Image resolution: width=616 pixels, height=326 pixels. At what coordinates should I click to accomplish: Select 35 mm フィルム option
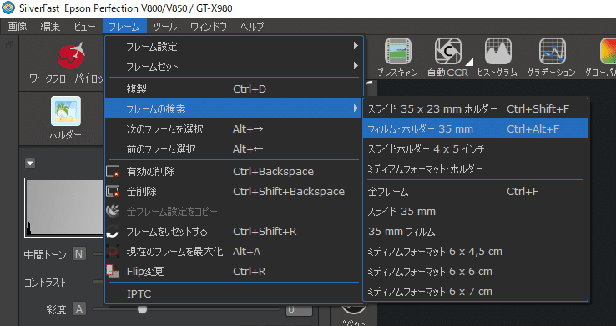pyautogui.click(x=476, y=232)
